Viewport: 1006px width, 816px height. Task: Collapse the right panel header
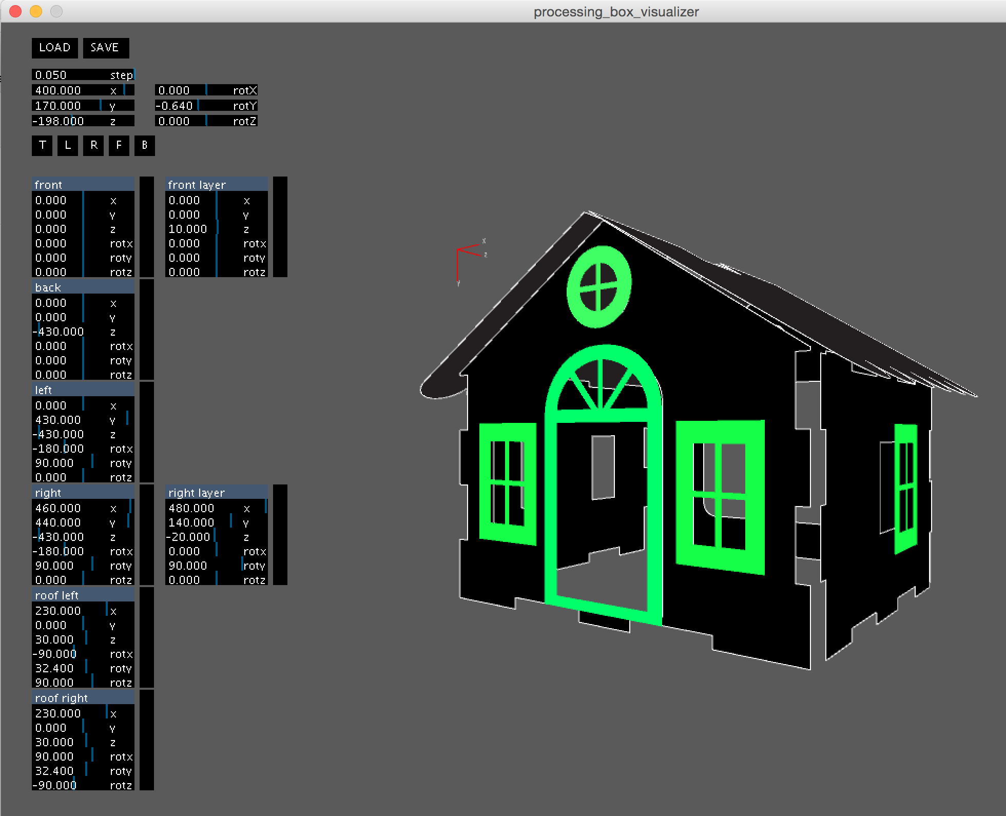83,492
